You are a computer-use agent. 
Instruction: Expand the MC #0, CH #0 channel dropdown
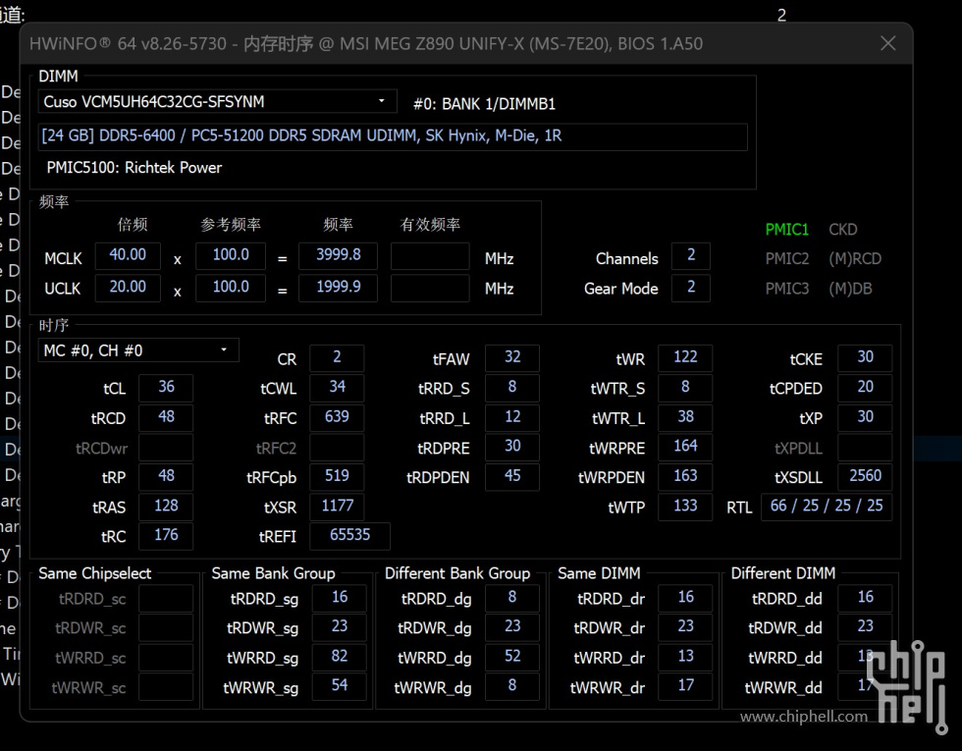point(138,350)
